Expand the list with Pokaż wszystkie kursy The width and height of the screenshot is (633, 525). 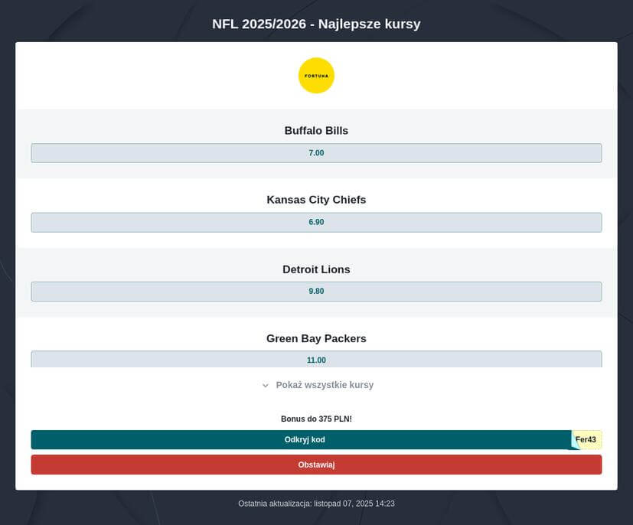coord(325,385)
